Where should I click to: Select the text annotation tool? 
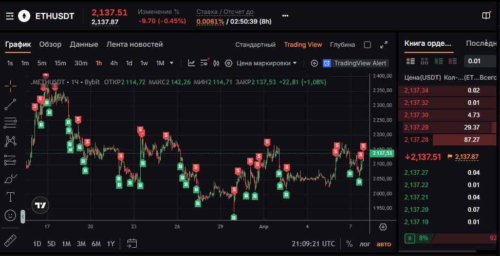click(x=10, y=197)
